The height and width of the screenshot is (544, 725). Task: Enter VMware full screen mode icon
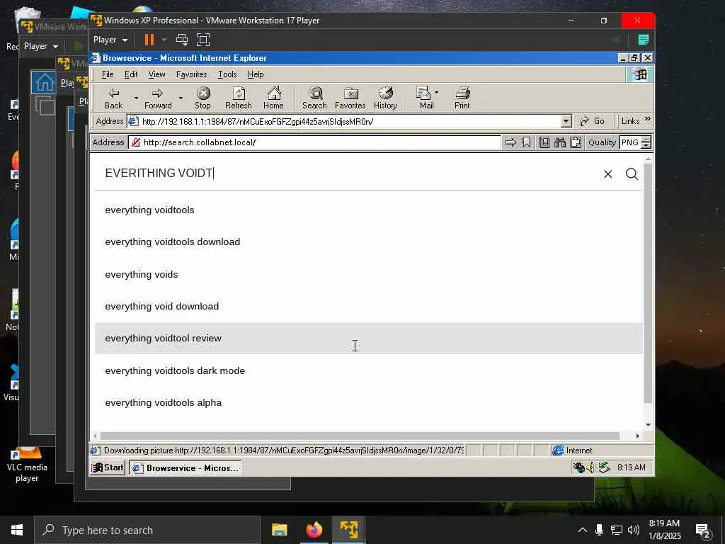click(203, 40)
